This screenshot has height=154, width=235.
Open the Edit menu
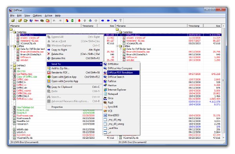[x=19, y=16]
